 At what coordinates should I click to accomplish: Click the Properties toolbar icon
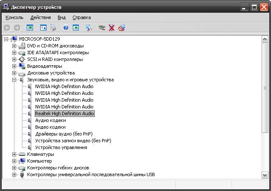(44, 28)
